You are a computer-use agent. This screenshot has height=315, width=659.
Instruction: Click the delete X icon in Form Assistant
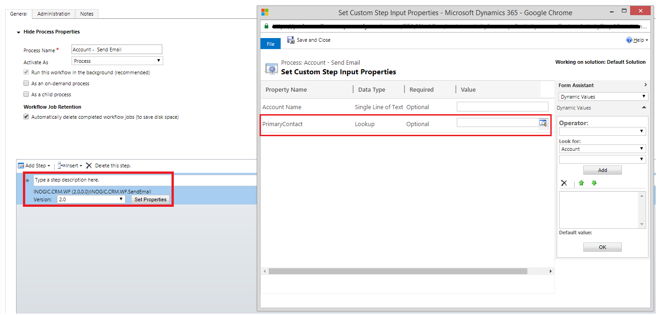pyautogui.click(x=564, y=183)
